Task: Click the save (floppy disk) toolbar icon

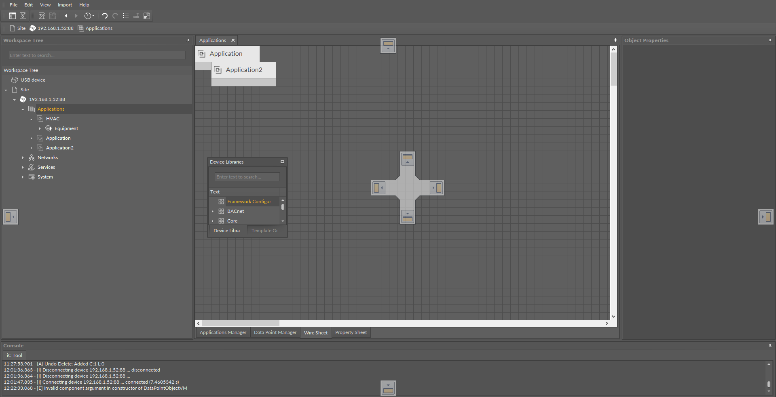Action: (23, 16)
